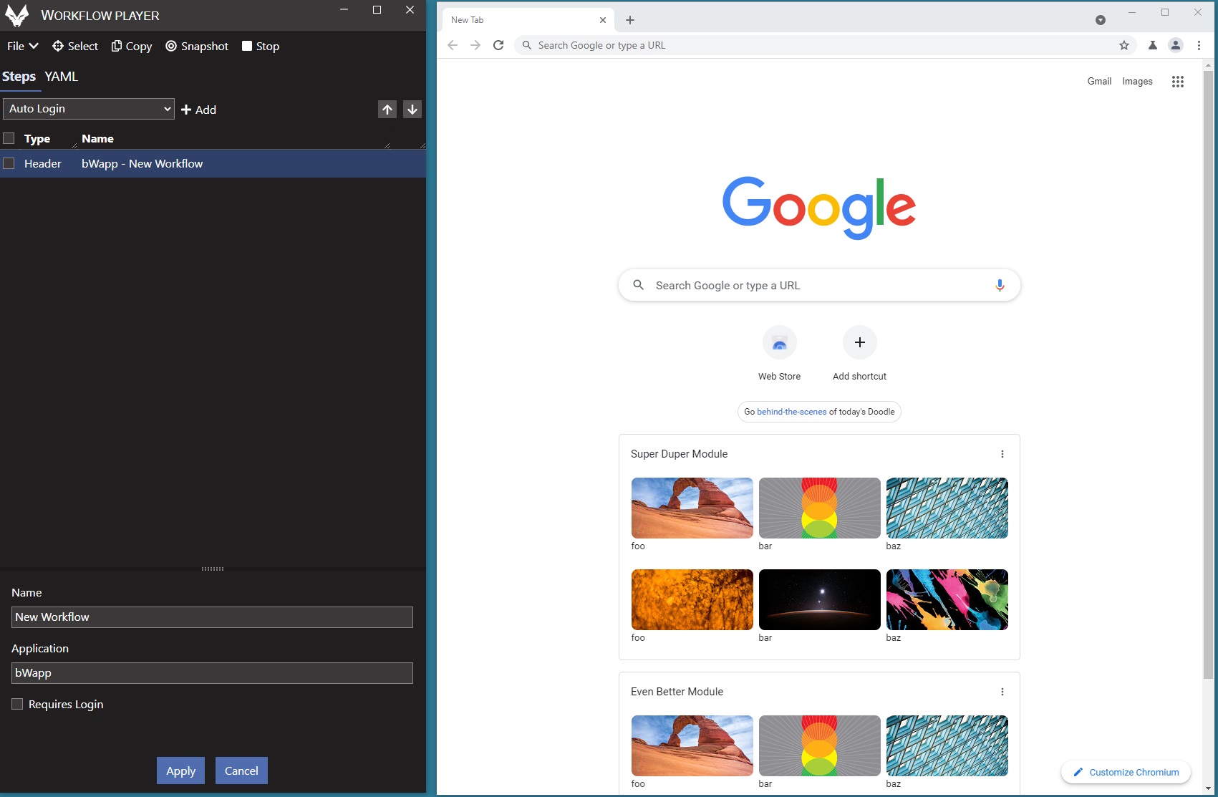Image resolution: width=1218 pixels, height=797 pixels.
Task: Click the Name column header
Action: tap(97, 139)
